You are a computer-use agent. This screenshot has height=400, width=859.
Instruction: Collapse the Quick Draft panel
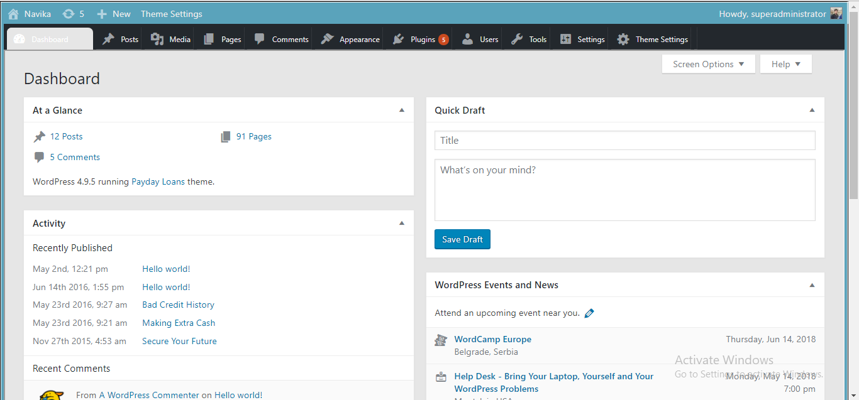(x=812, y=111)
